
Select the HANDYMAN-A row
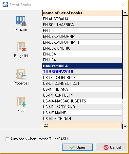[x=82, y=66]
